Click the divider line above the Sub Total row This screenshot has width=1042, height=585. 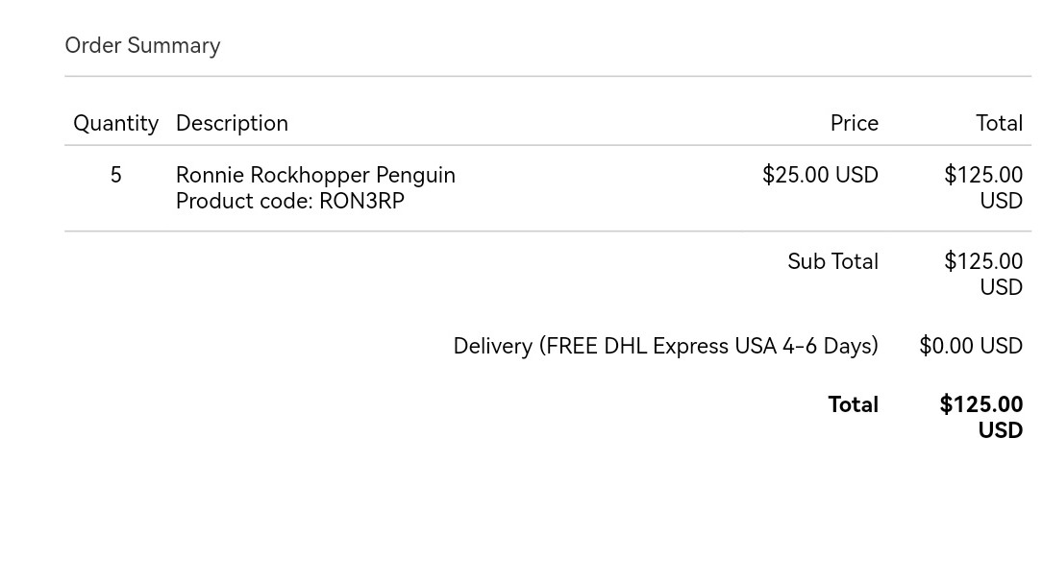[548, 232]
